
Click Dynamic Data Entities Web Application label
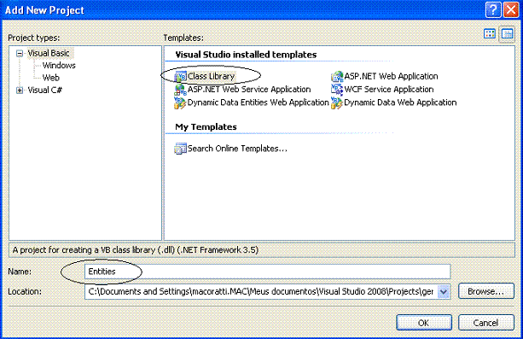pyautogui.click(x=259, y=102)
